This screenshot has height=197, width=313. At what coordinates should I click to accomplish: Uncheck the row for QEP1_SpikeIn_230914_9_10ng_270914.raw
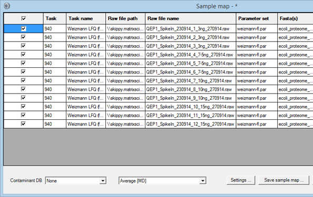click(23, 98)
